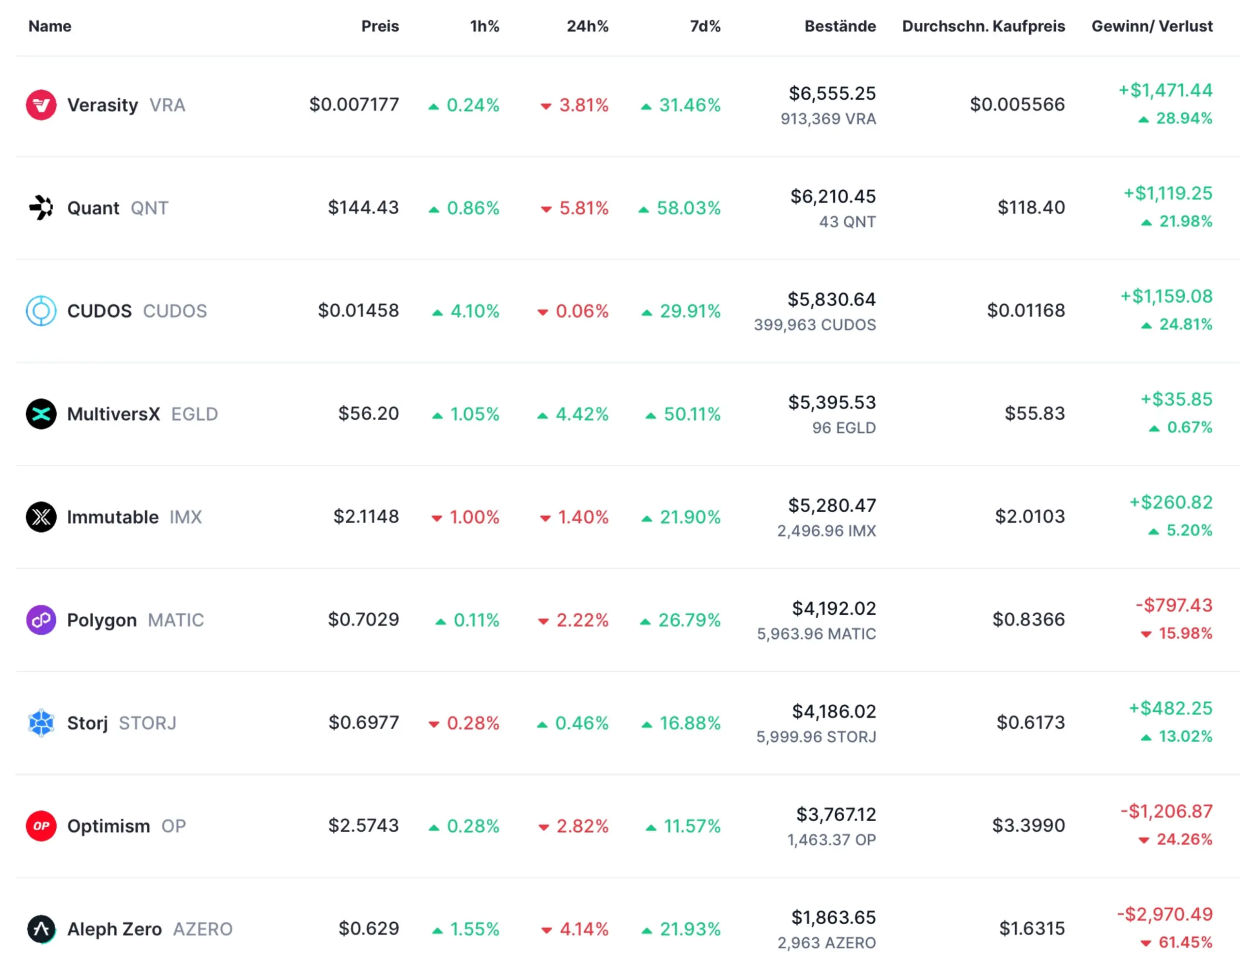
Task: Click the CUDOS coin logo icon
Action: 41,311
